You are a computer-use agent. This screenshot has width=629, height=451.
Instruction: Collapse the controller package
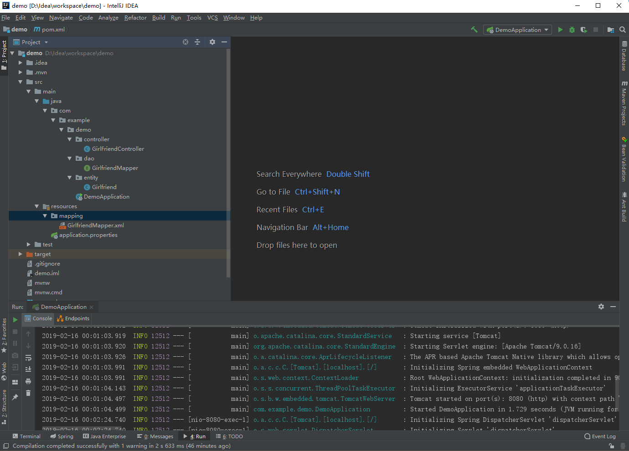[x=69, y=139]
